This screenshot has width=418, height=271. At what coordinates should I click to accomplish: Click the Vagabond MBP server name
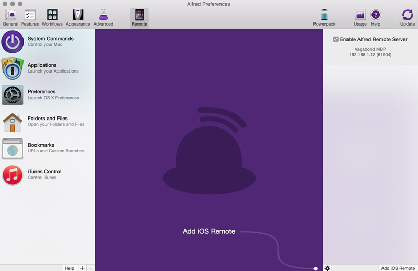point(370,49)
